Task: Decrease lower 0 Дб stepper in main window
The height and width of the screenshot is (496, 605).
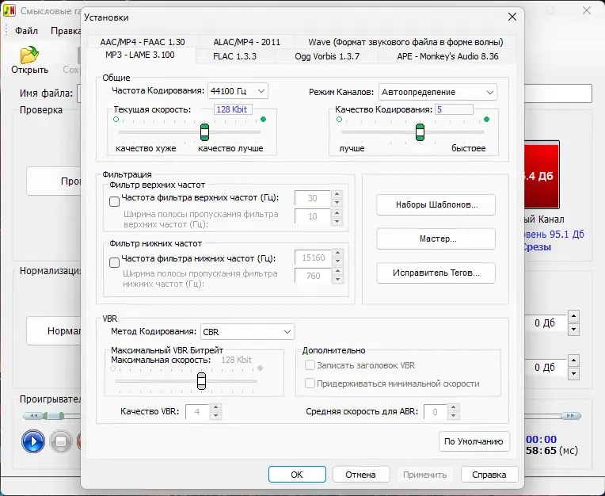Action: (x=574, y=374)
